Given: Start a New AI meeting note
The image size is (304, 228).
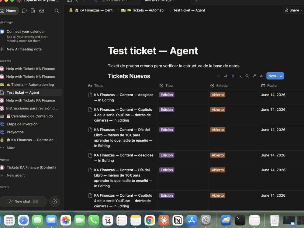Looking at the screenshot, I should coord(24,49).
